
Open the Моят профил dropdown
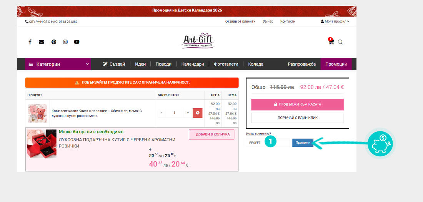tap(335, 22)
